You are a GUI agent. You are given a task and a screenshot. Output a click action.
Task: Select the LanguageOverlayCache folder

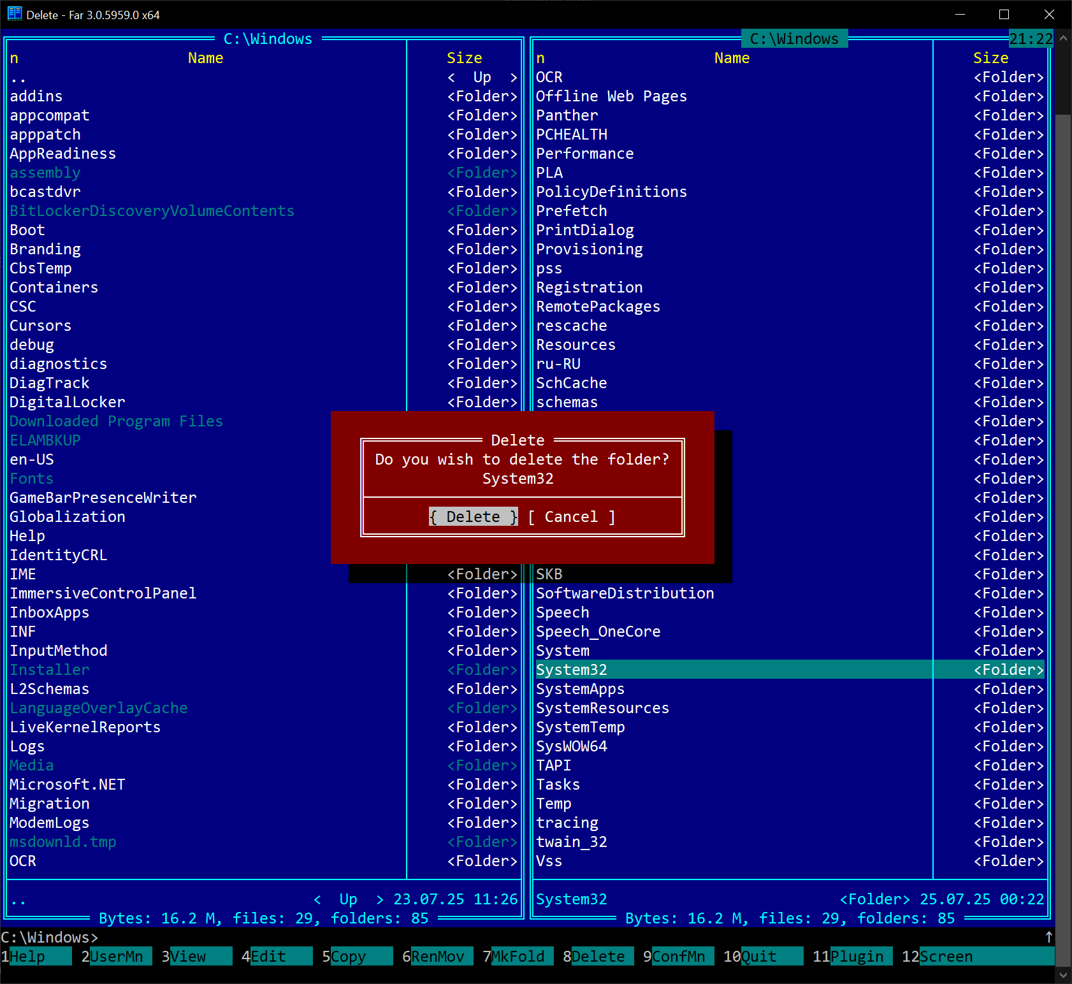click(263, 708)
